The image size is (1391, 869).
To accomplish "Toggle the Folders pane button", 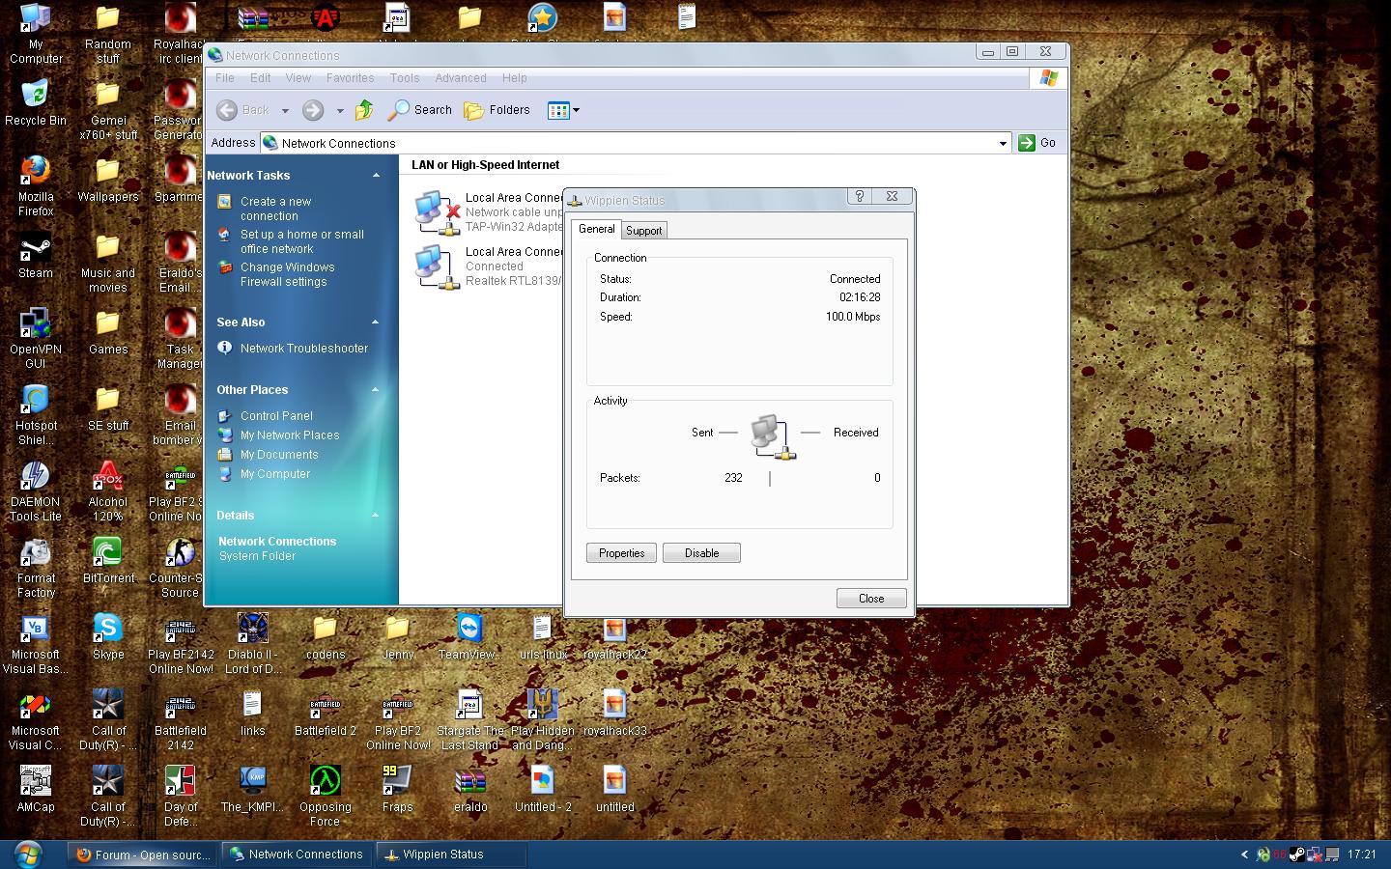I will click(497, 110).
